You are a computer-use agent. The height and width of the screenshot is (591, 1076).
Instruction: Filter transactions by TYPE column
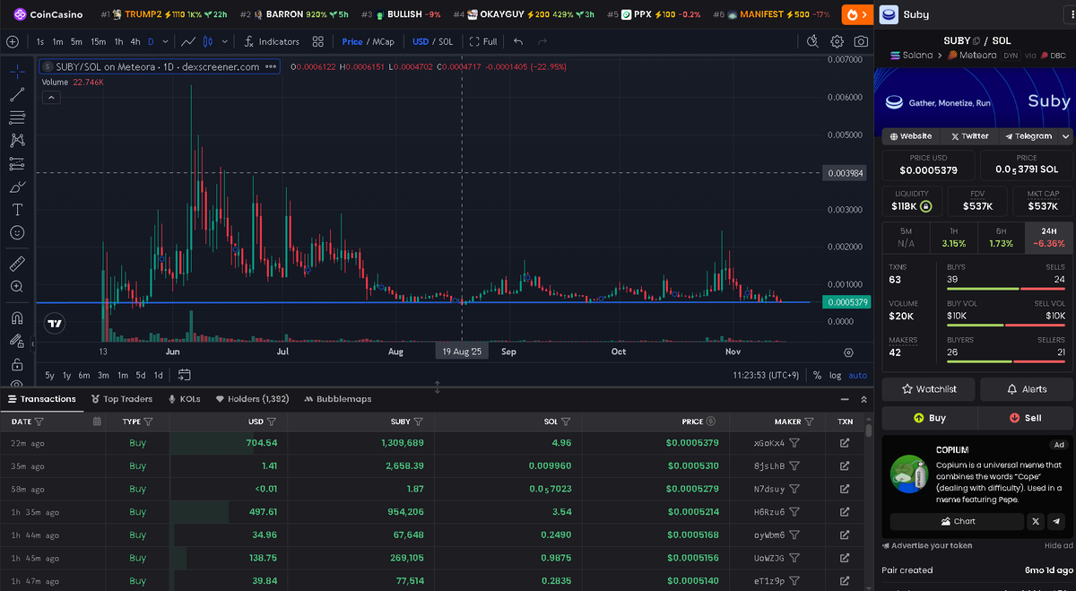[x=148, y=422]
